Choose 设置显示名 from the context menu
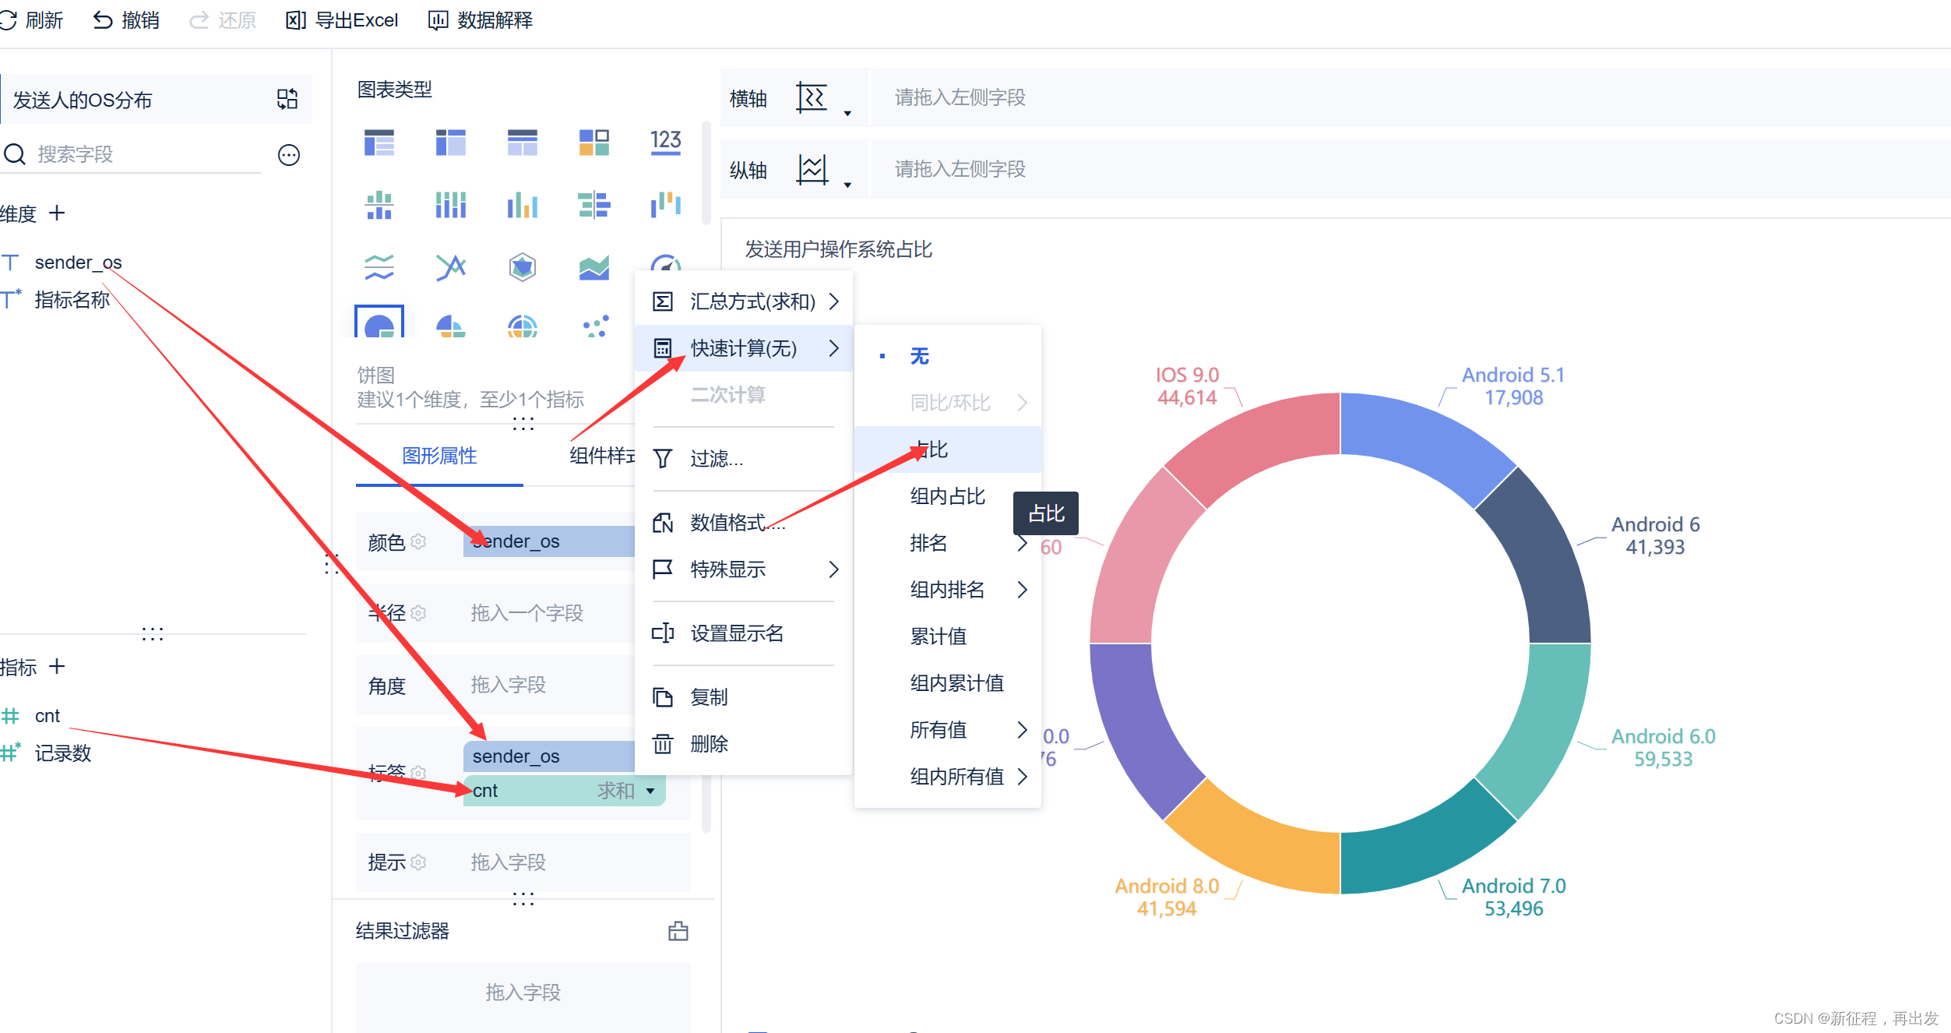Viewport: 1951px width, 1033px height. [x=744, y=633]
